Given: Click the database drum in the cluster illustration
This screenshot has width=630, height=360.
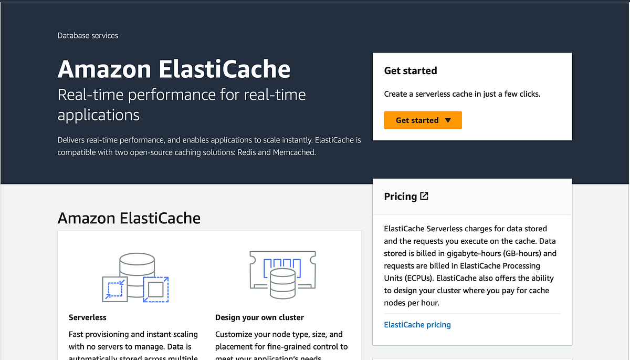Looking at the screenshot, I should point(282,284).
